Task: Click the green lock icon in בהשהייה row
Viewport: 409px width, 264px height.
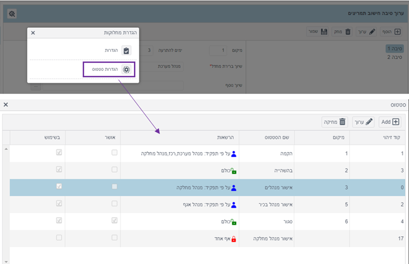Action: pyautogui.click(x=234, y=171)
